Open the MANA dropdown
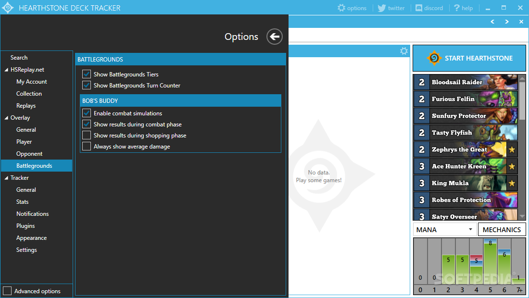Image resolution: width=529 pixels, height=298 pixels. (x=445, y=230)
